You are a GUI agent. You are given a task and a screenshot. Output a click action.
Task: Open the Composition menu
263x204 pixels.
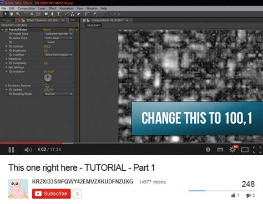(x=26, y=8)
